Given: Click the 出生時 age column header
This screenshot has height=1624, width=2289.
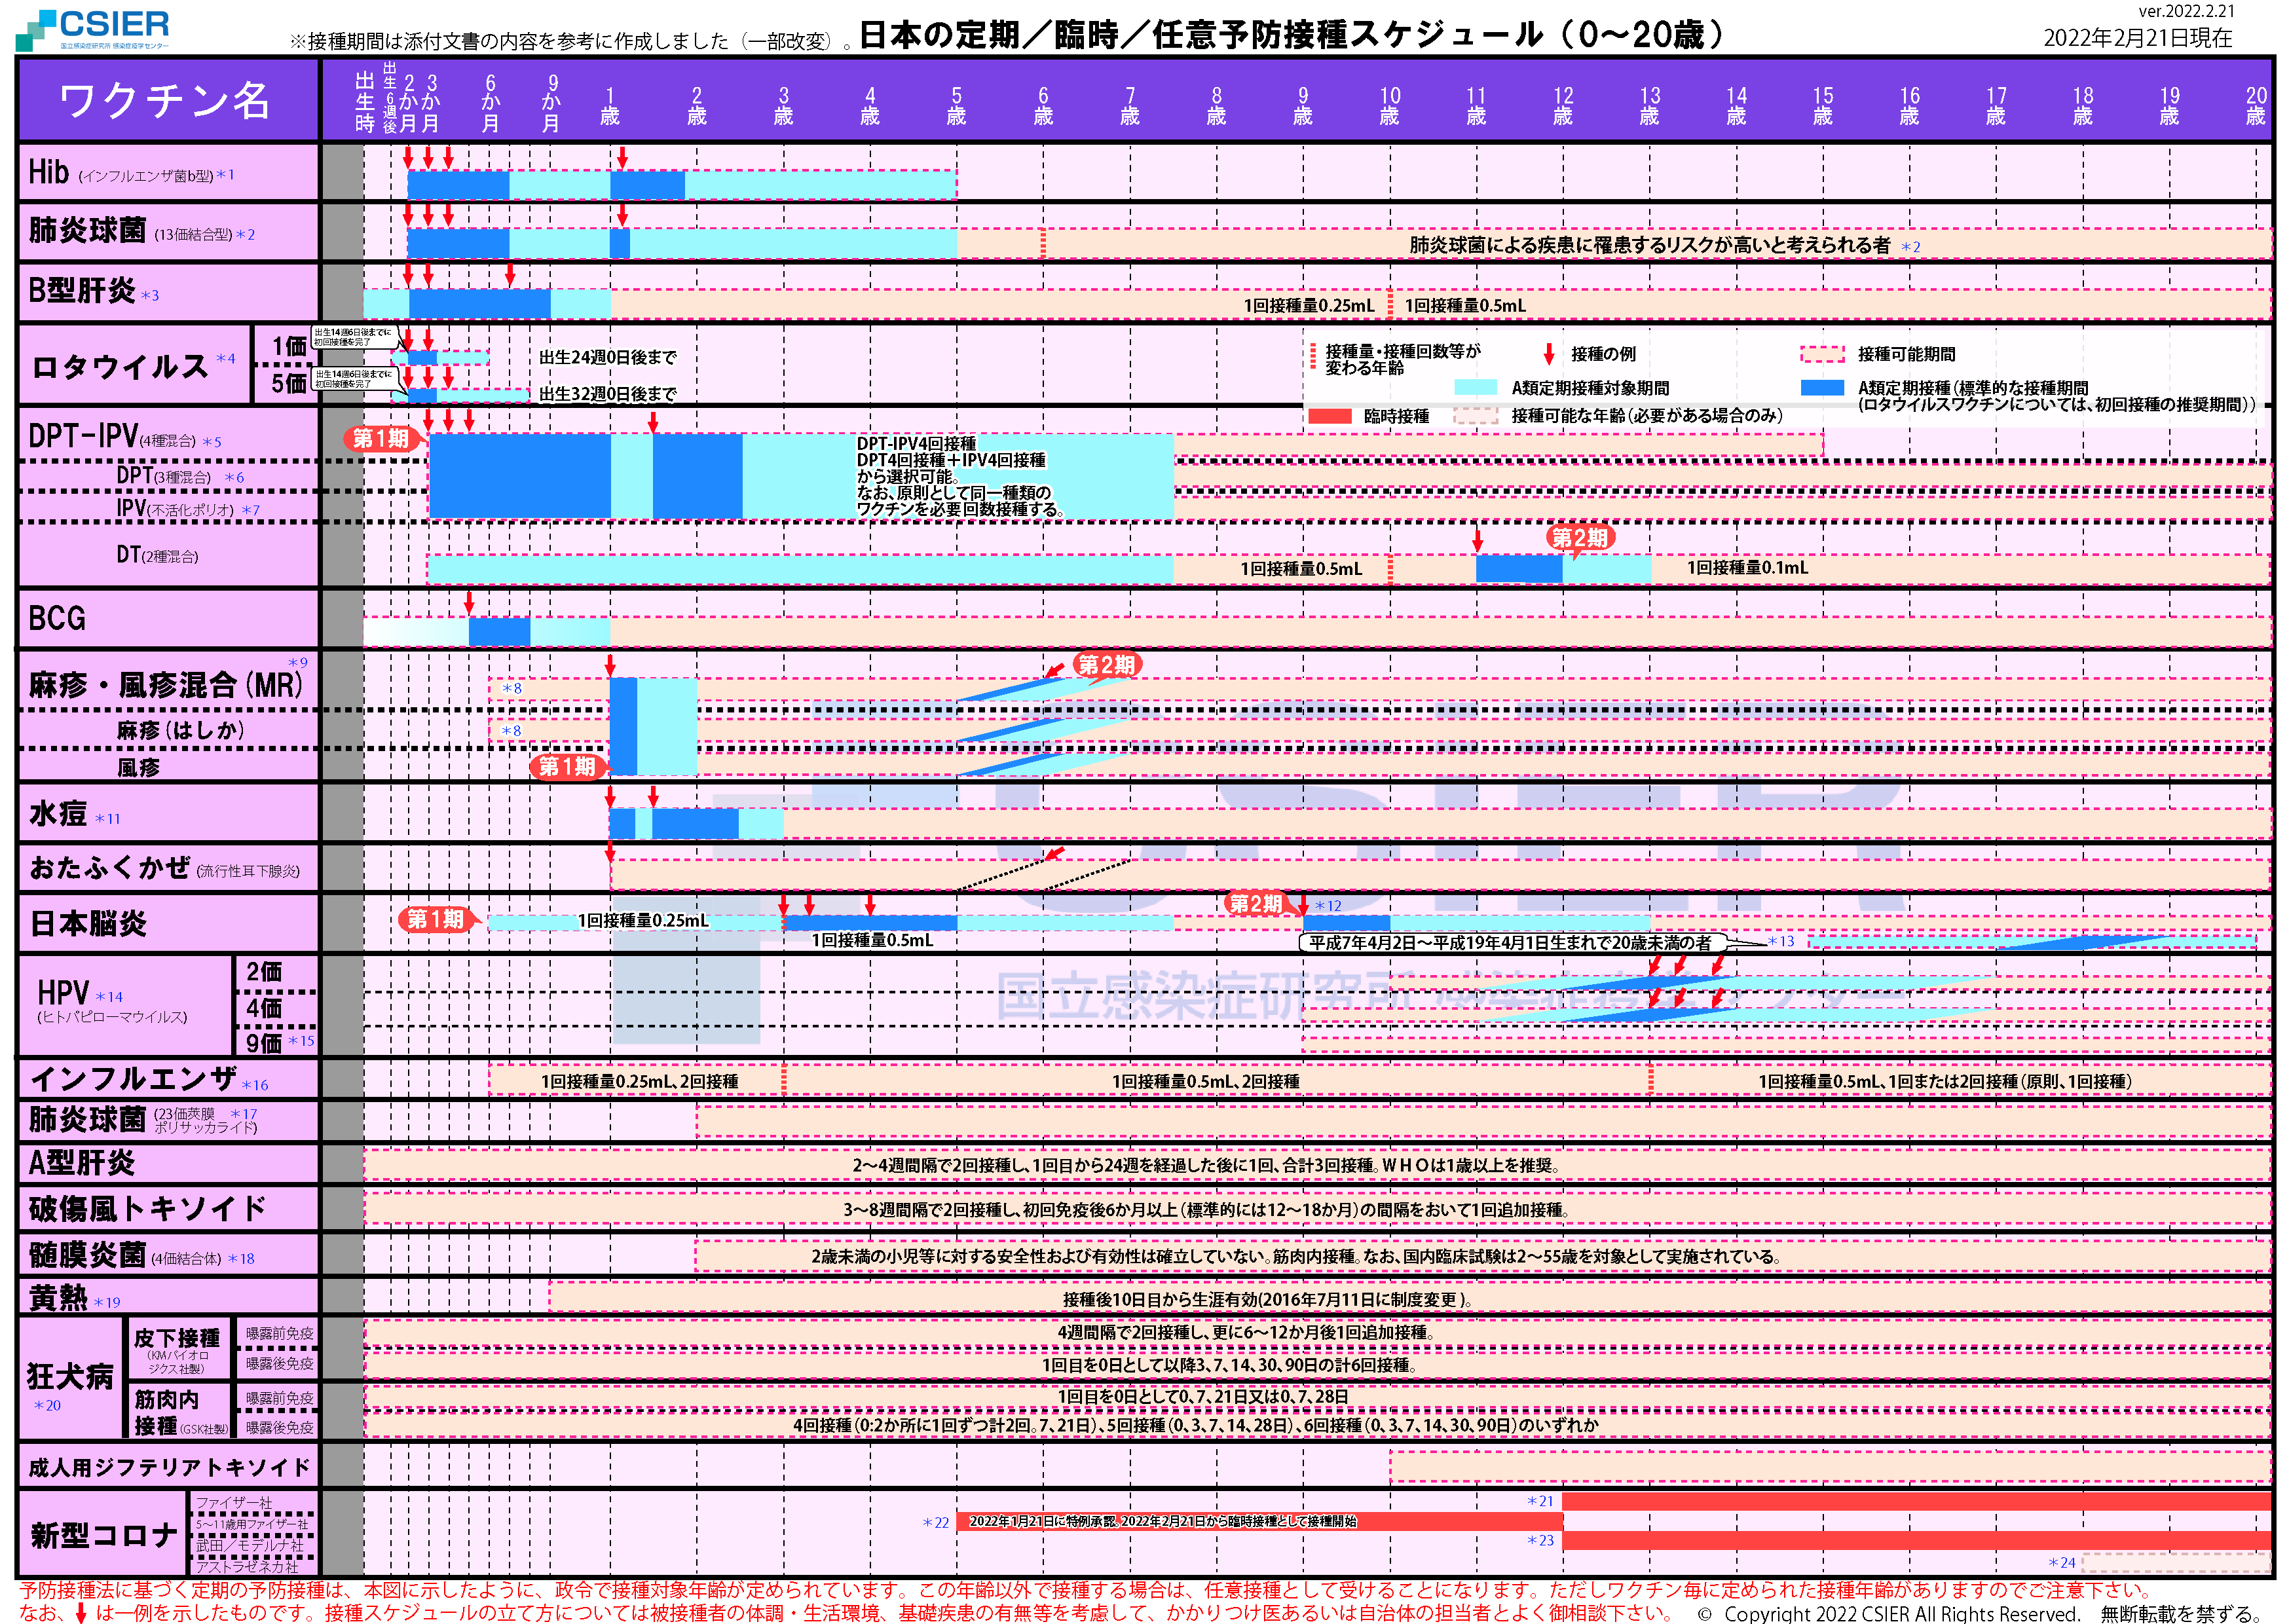Looking at the screenshot, I should [365, 102].
